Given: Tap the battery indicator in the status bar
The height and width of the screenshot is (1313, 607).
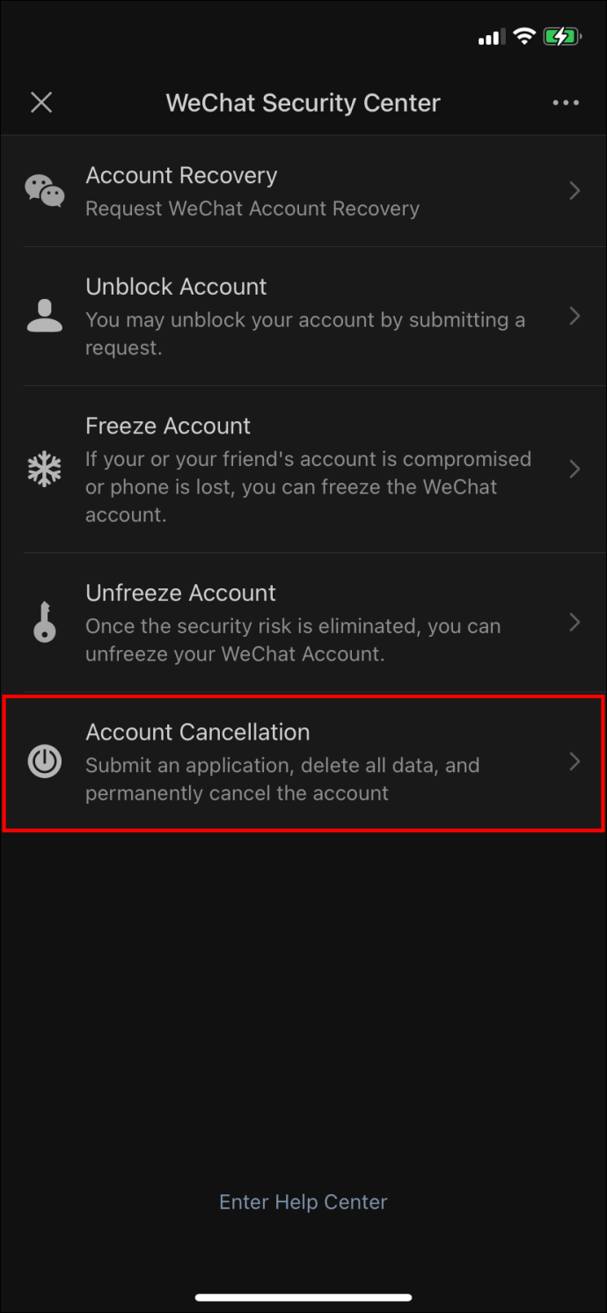Looking at the screenshot, I should [x=561, y=37].
